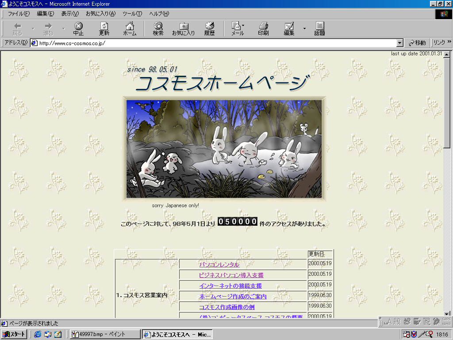Click the scrollbar up arrow

pyautogui.click(x=447, y=54)
